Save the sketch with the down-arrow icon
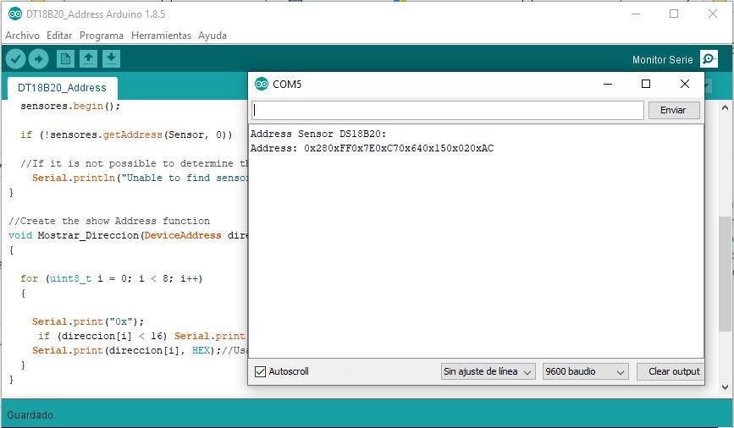Viewport: 734px width, 428px height. [112, 59]
